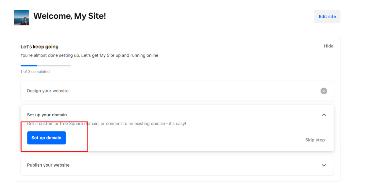Screen dimensions: 375x196
Task: Click the You're almost done setting up sentence
Action: 89,55
